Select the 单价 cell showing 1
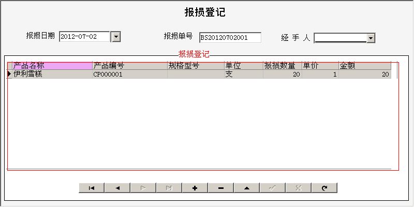This screenshot has height=207, width=414. coord(320,74)
